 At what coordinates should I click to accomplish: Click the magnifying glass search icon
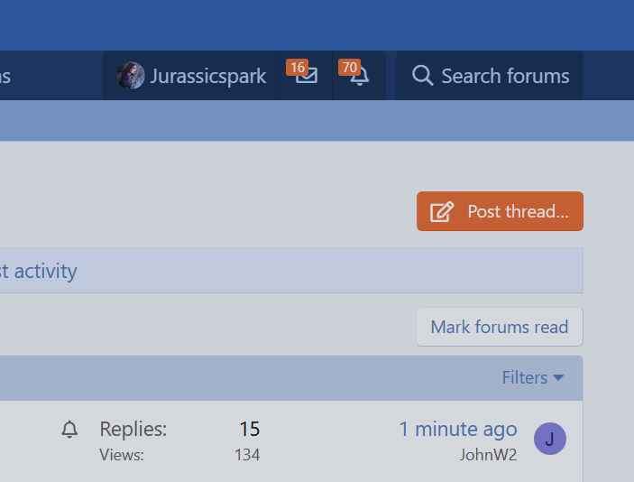[422, 76]
